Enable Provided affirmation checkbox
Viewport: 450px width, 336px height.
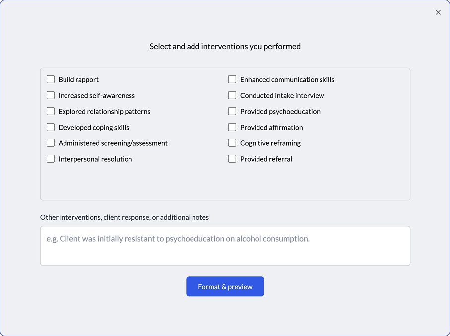[232, 127]
